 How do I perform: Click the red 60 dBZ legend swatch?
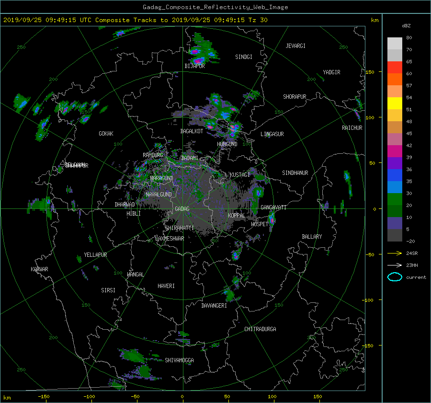coord(395,68)
